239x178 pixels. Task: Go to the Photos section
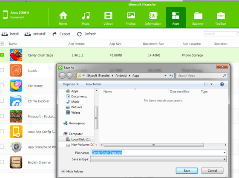tap(131, 18)
